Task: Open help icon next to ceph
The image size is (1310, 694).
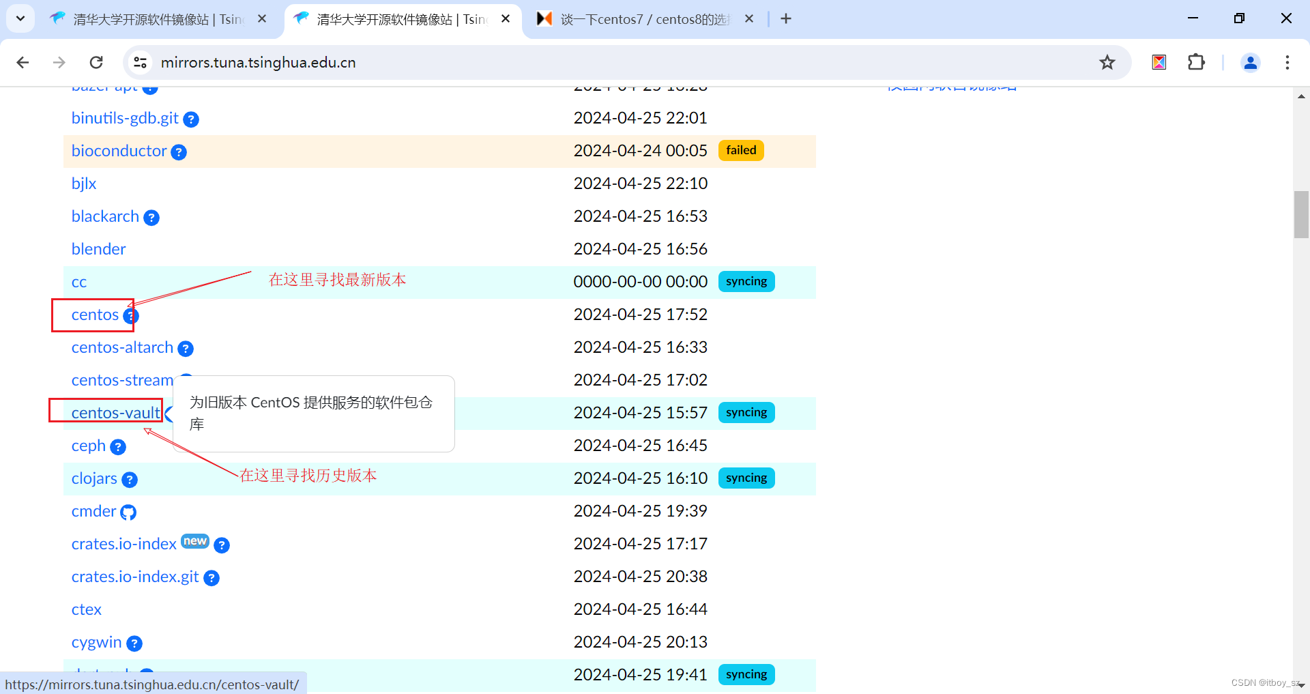Action: (118, 447)
